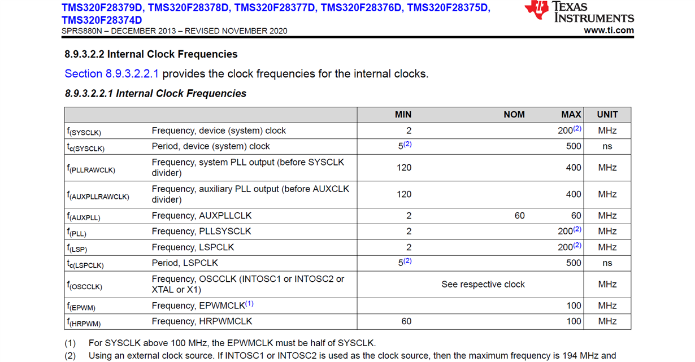Click the TMS320F28379D part number

[102, 8]
